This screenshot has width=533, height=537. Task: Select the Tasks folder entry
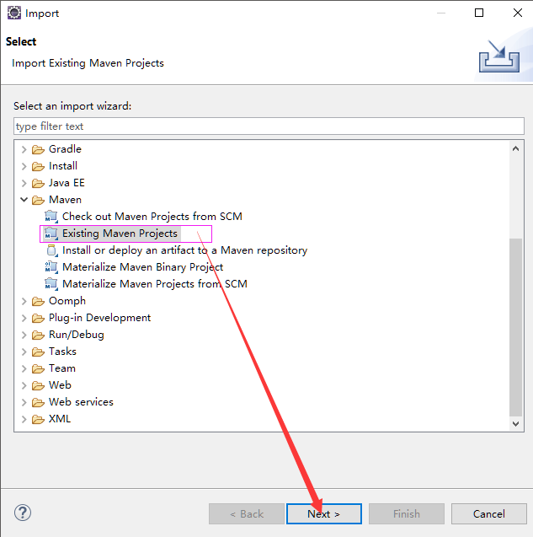62,352
